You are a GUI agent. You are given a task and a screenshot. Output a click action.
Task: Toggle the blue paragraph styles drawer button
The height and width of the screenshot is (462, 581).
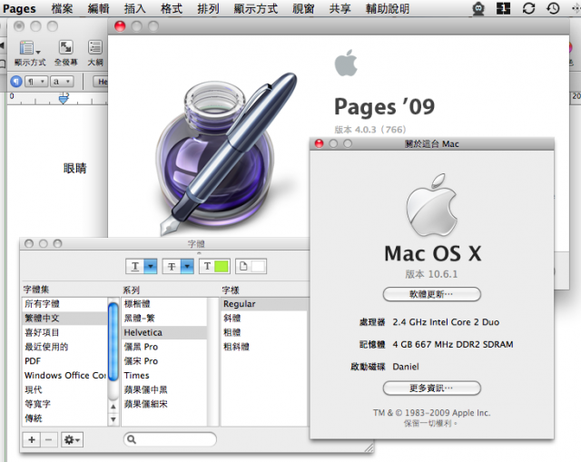coord(16,81)
